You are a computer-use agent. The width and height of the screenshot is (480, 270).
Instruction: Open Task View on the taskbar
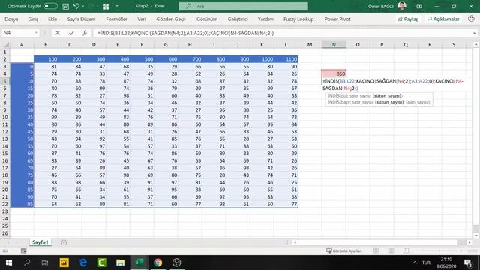pos(45,262)
